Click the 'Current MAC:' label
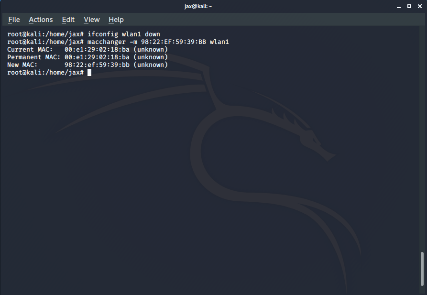 27,50
